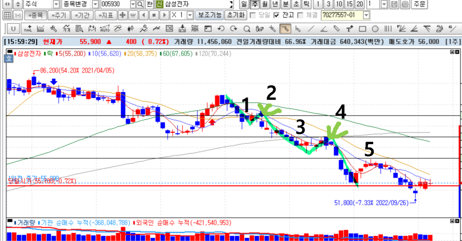Select the G Gann line tool
Viewport: 462px width, 241px height.
pyautogui.click(x=452, y=29)
